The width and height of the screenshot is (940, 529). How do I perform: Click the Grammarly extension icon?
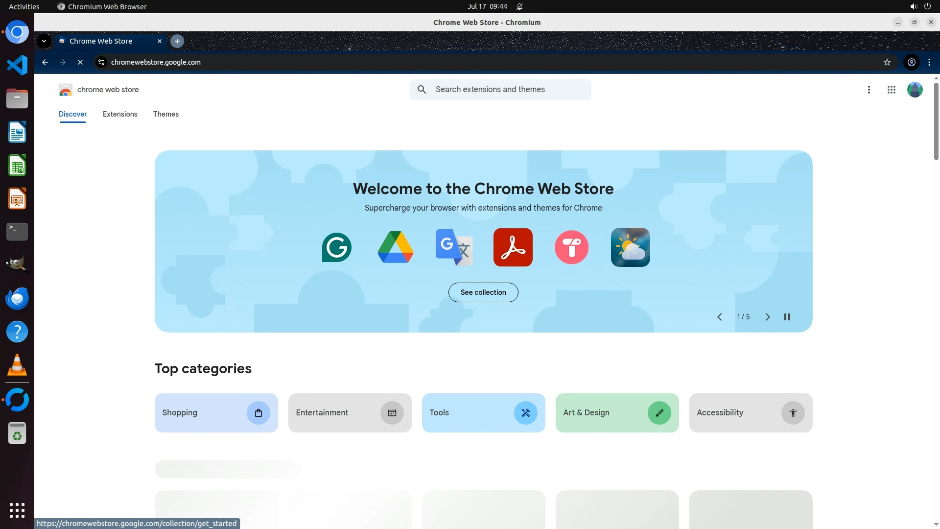point(337,247)
